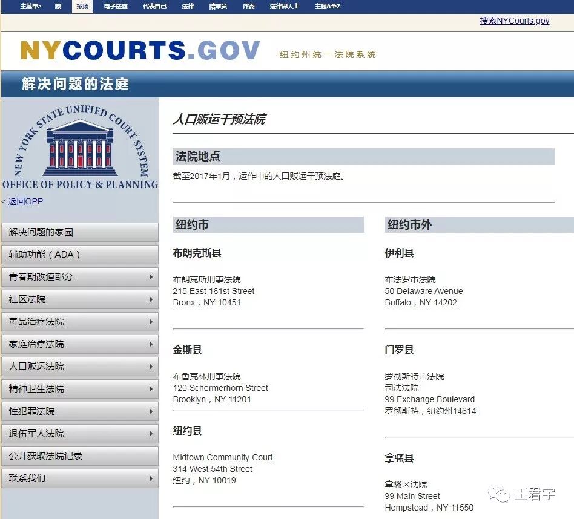The image size is (574, 519).
Task: Expand arrow beside 性犯罪法院
Action: [151, 411]
